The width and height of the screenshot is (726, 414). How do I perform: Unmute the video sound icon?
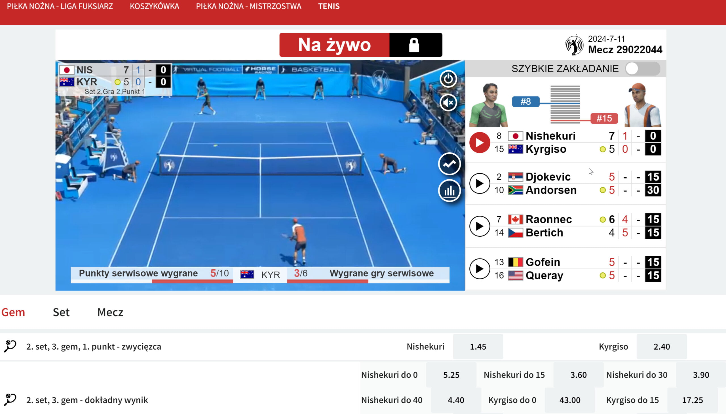[x=448, y=102]
